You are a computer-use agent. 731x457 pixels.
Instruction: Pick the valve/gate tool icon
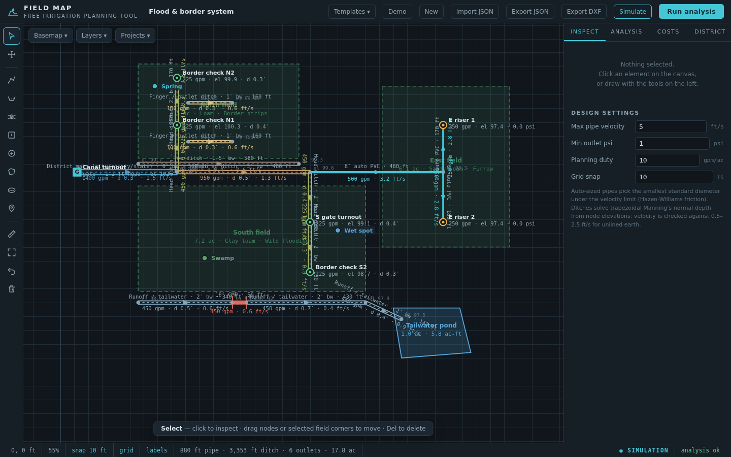(x=12, y=117)
